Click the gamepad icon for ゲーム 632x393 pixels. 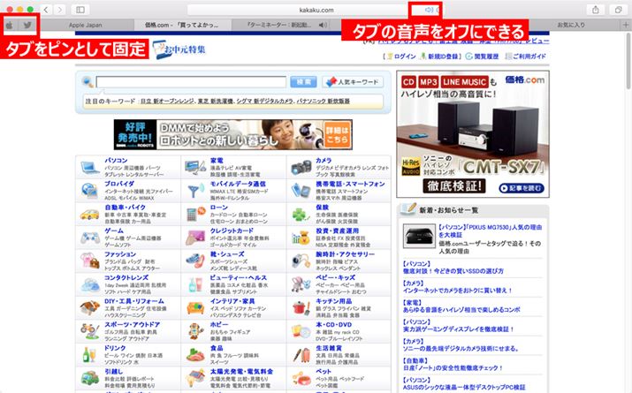tap(89, 238)
